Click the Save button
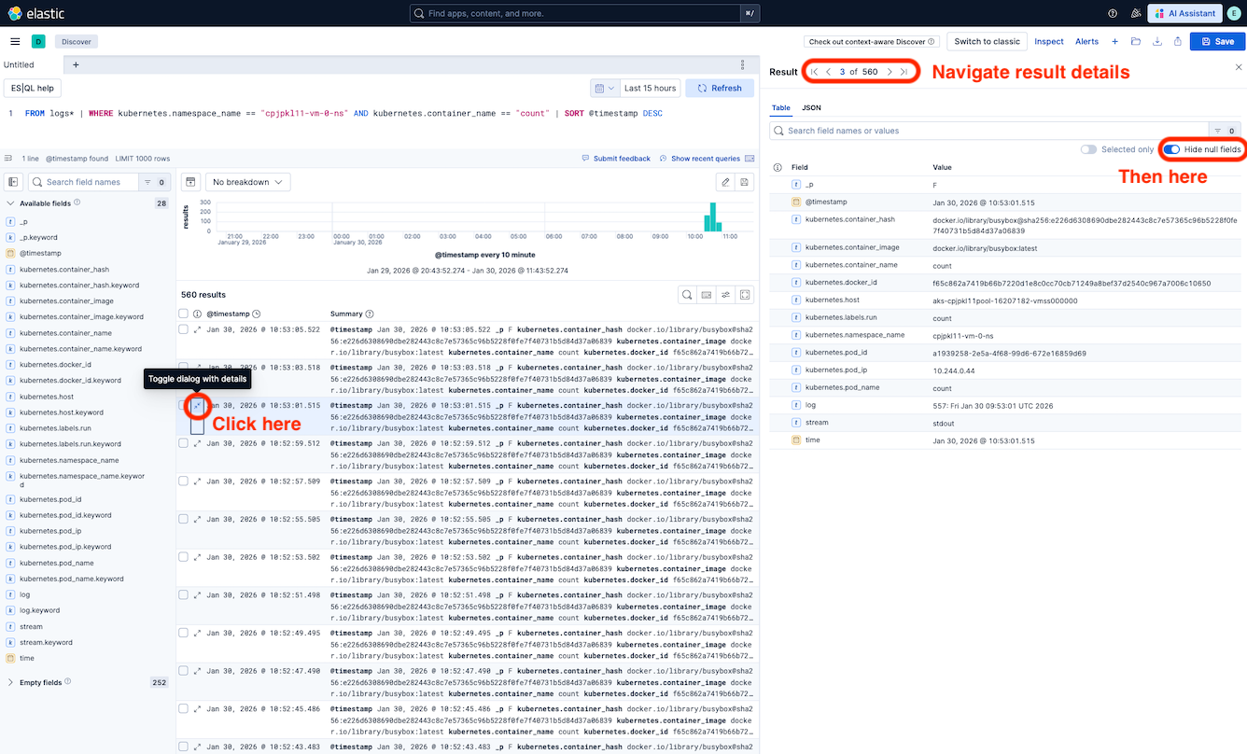1247x754 pixels. 1217,41
